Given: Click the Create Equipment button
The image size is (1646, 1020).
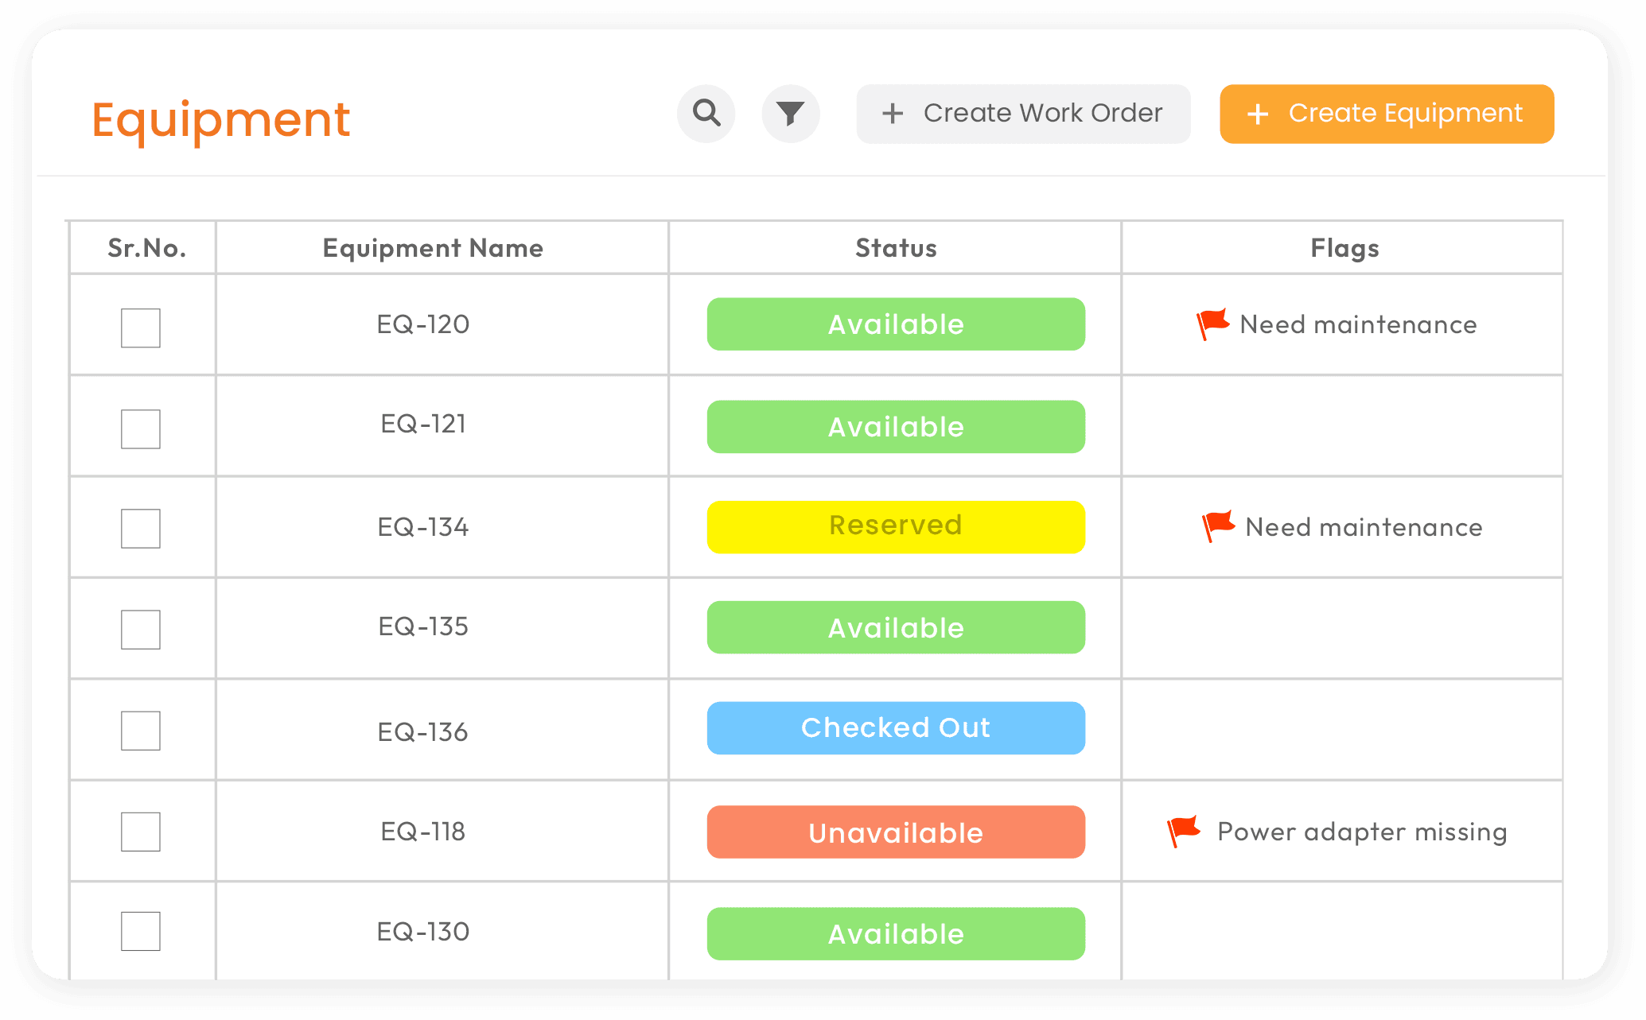Looking at the screenshot, I should (x=1387, y=114).
